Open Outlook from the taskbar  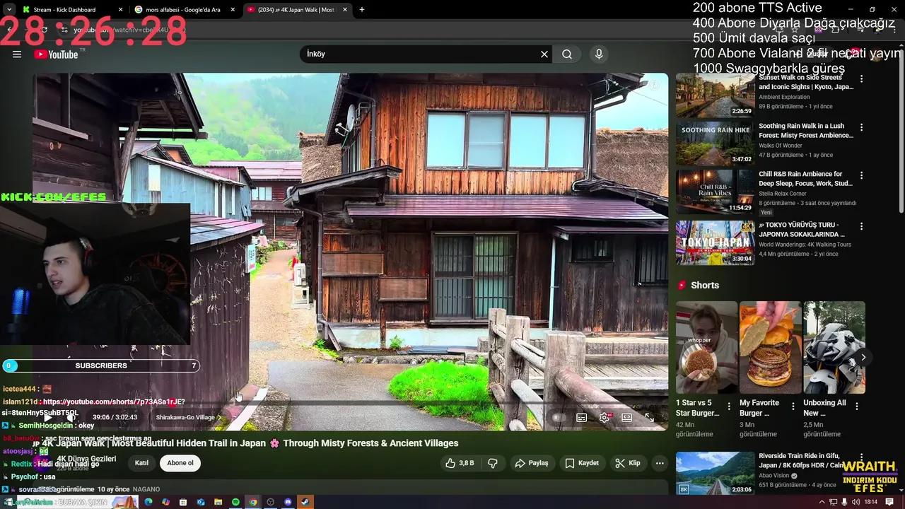(201, 502)
